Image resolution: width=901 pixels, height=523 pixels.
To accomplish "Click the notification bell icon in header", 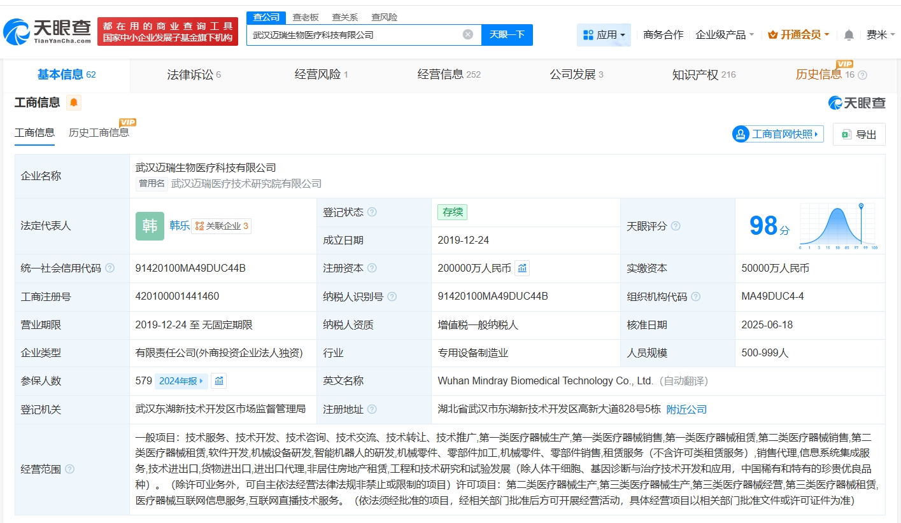I will click(849, 35).
